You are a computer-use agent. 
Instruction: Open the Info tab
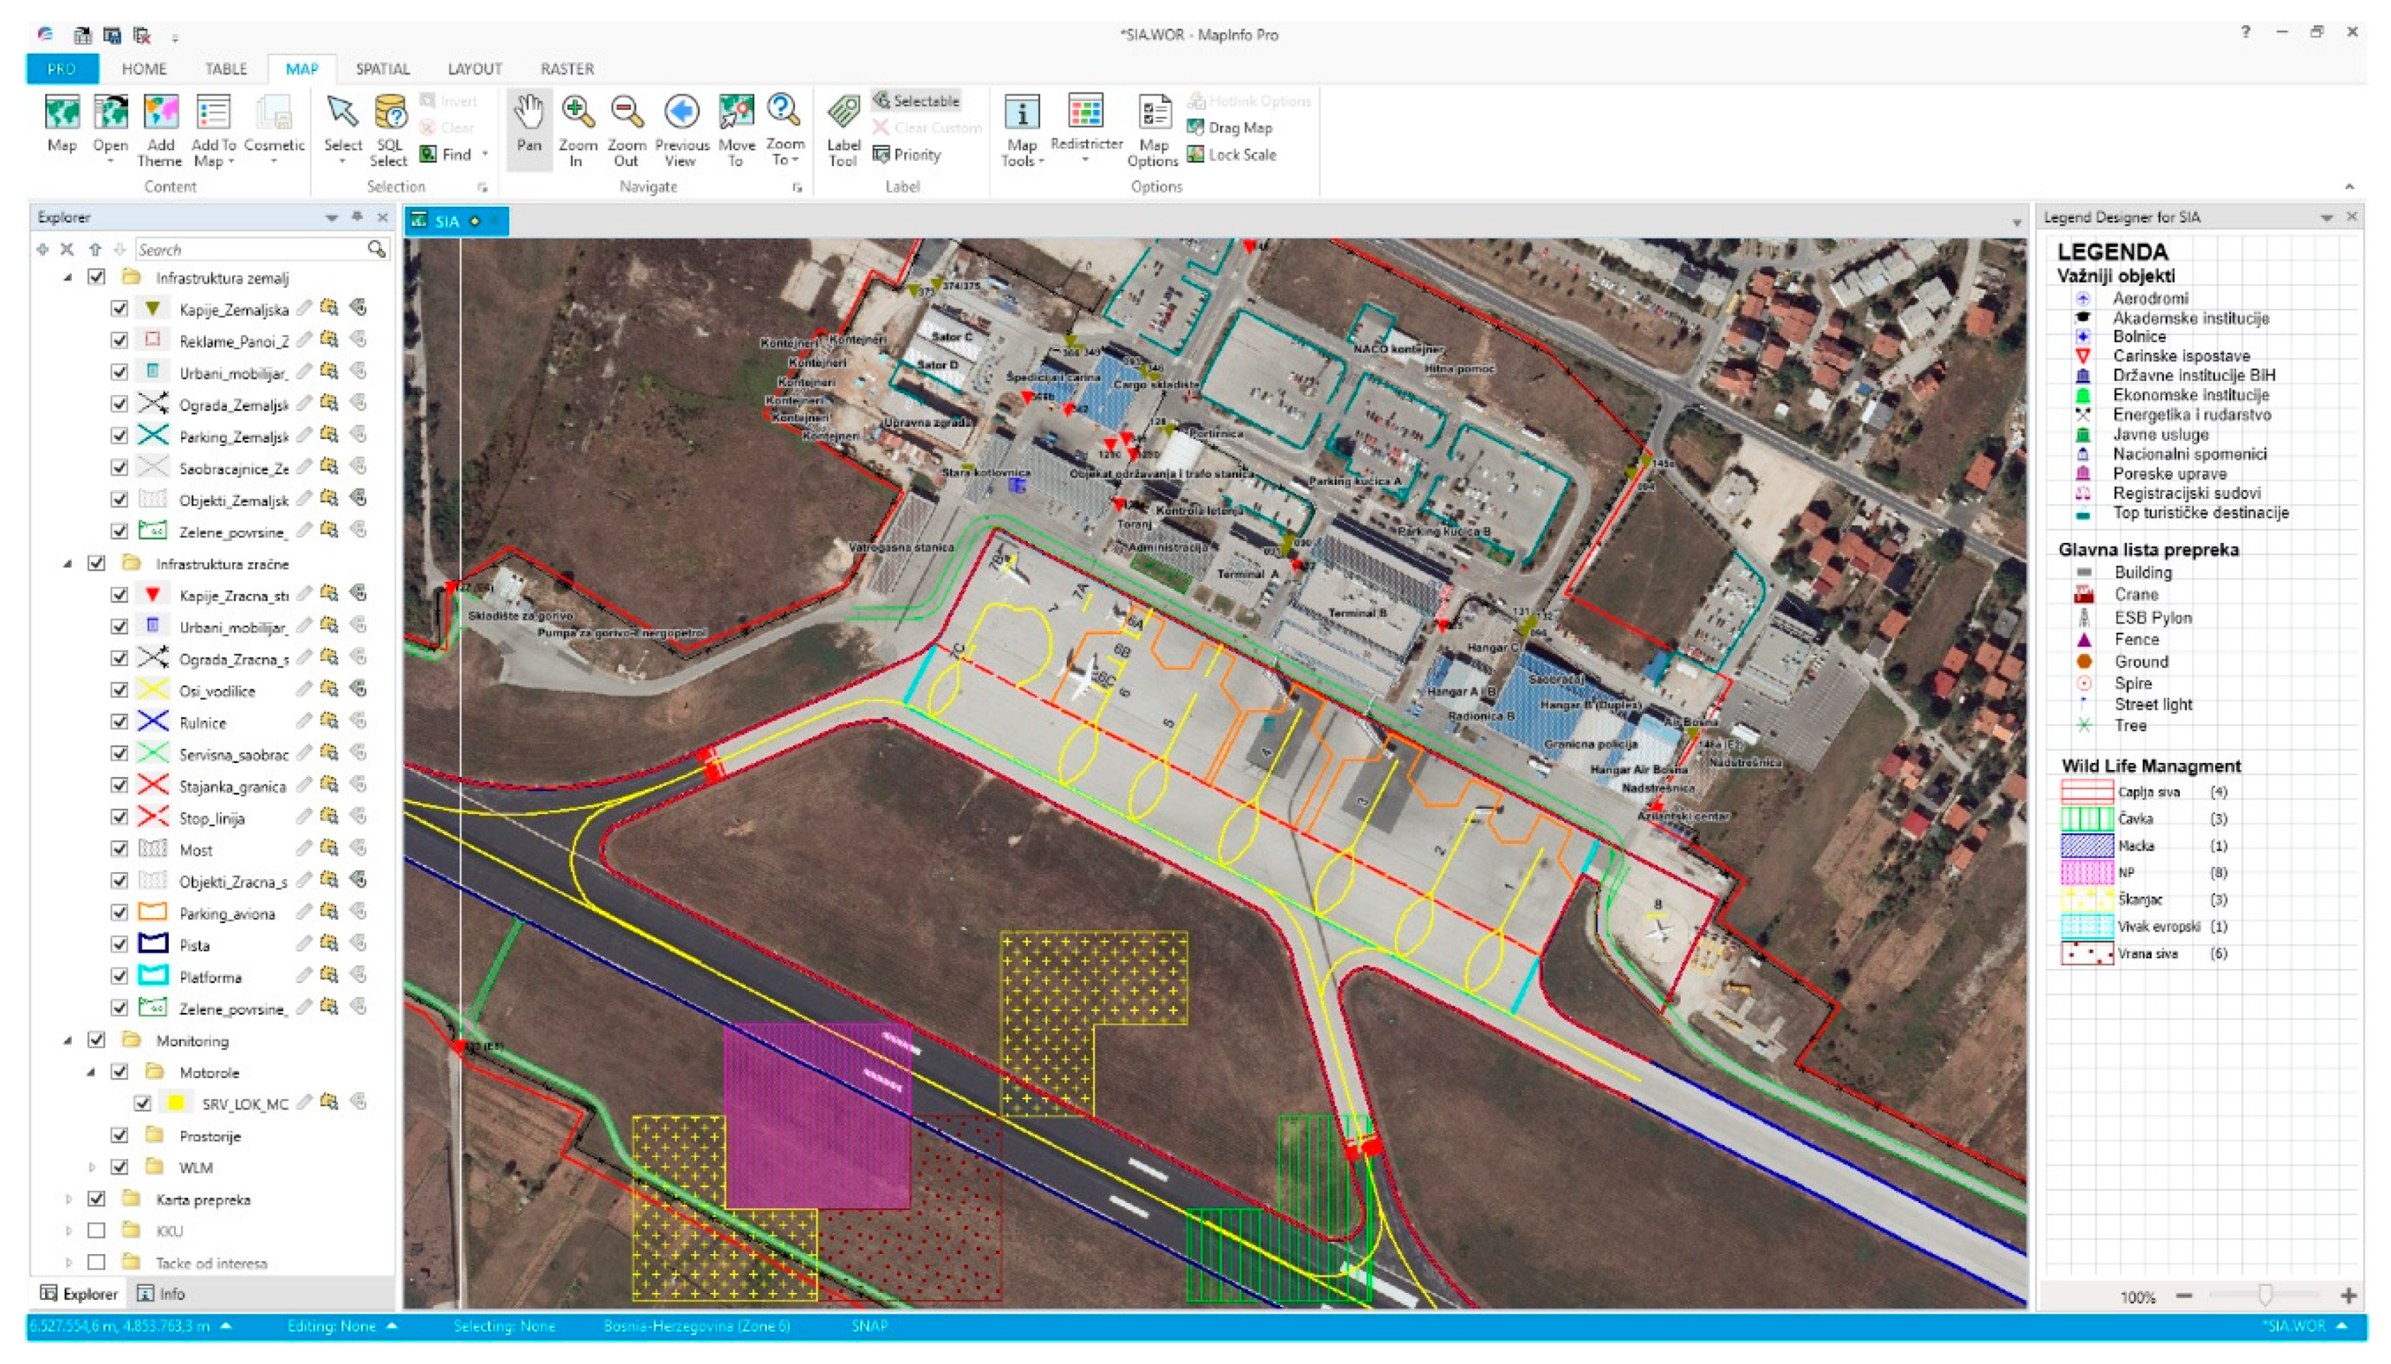tap(161, 1294)
